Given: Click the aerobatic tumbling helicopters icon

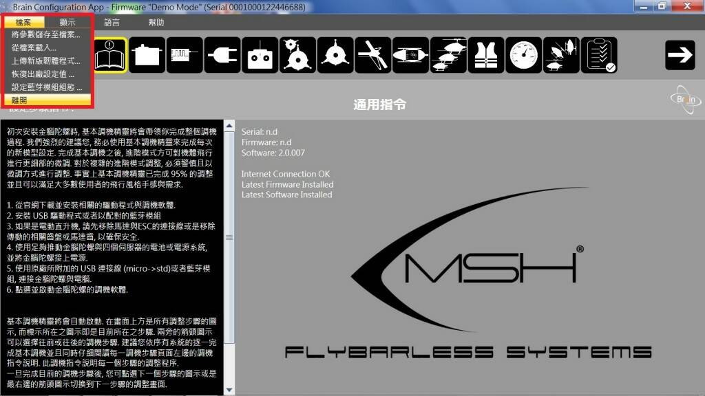Looking at the screenshot, I should click(562, 55).
